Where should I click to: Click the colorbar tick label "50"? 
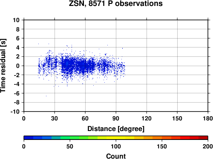click(70, 146)
